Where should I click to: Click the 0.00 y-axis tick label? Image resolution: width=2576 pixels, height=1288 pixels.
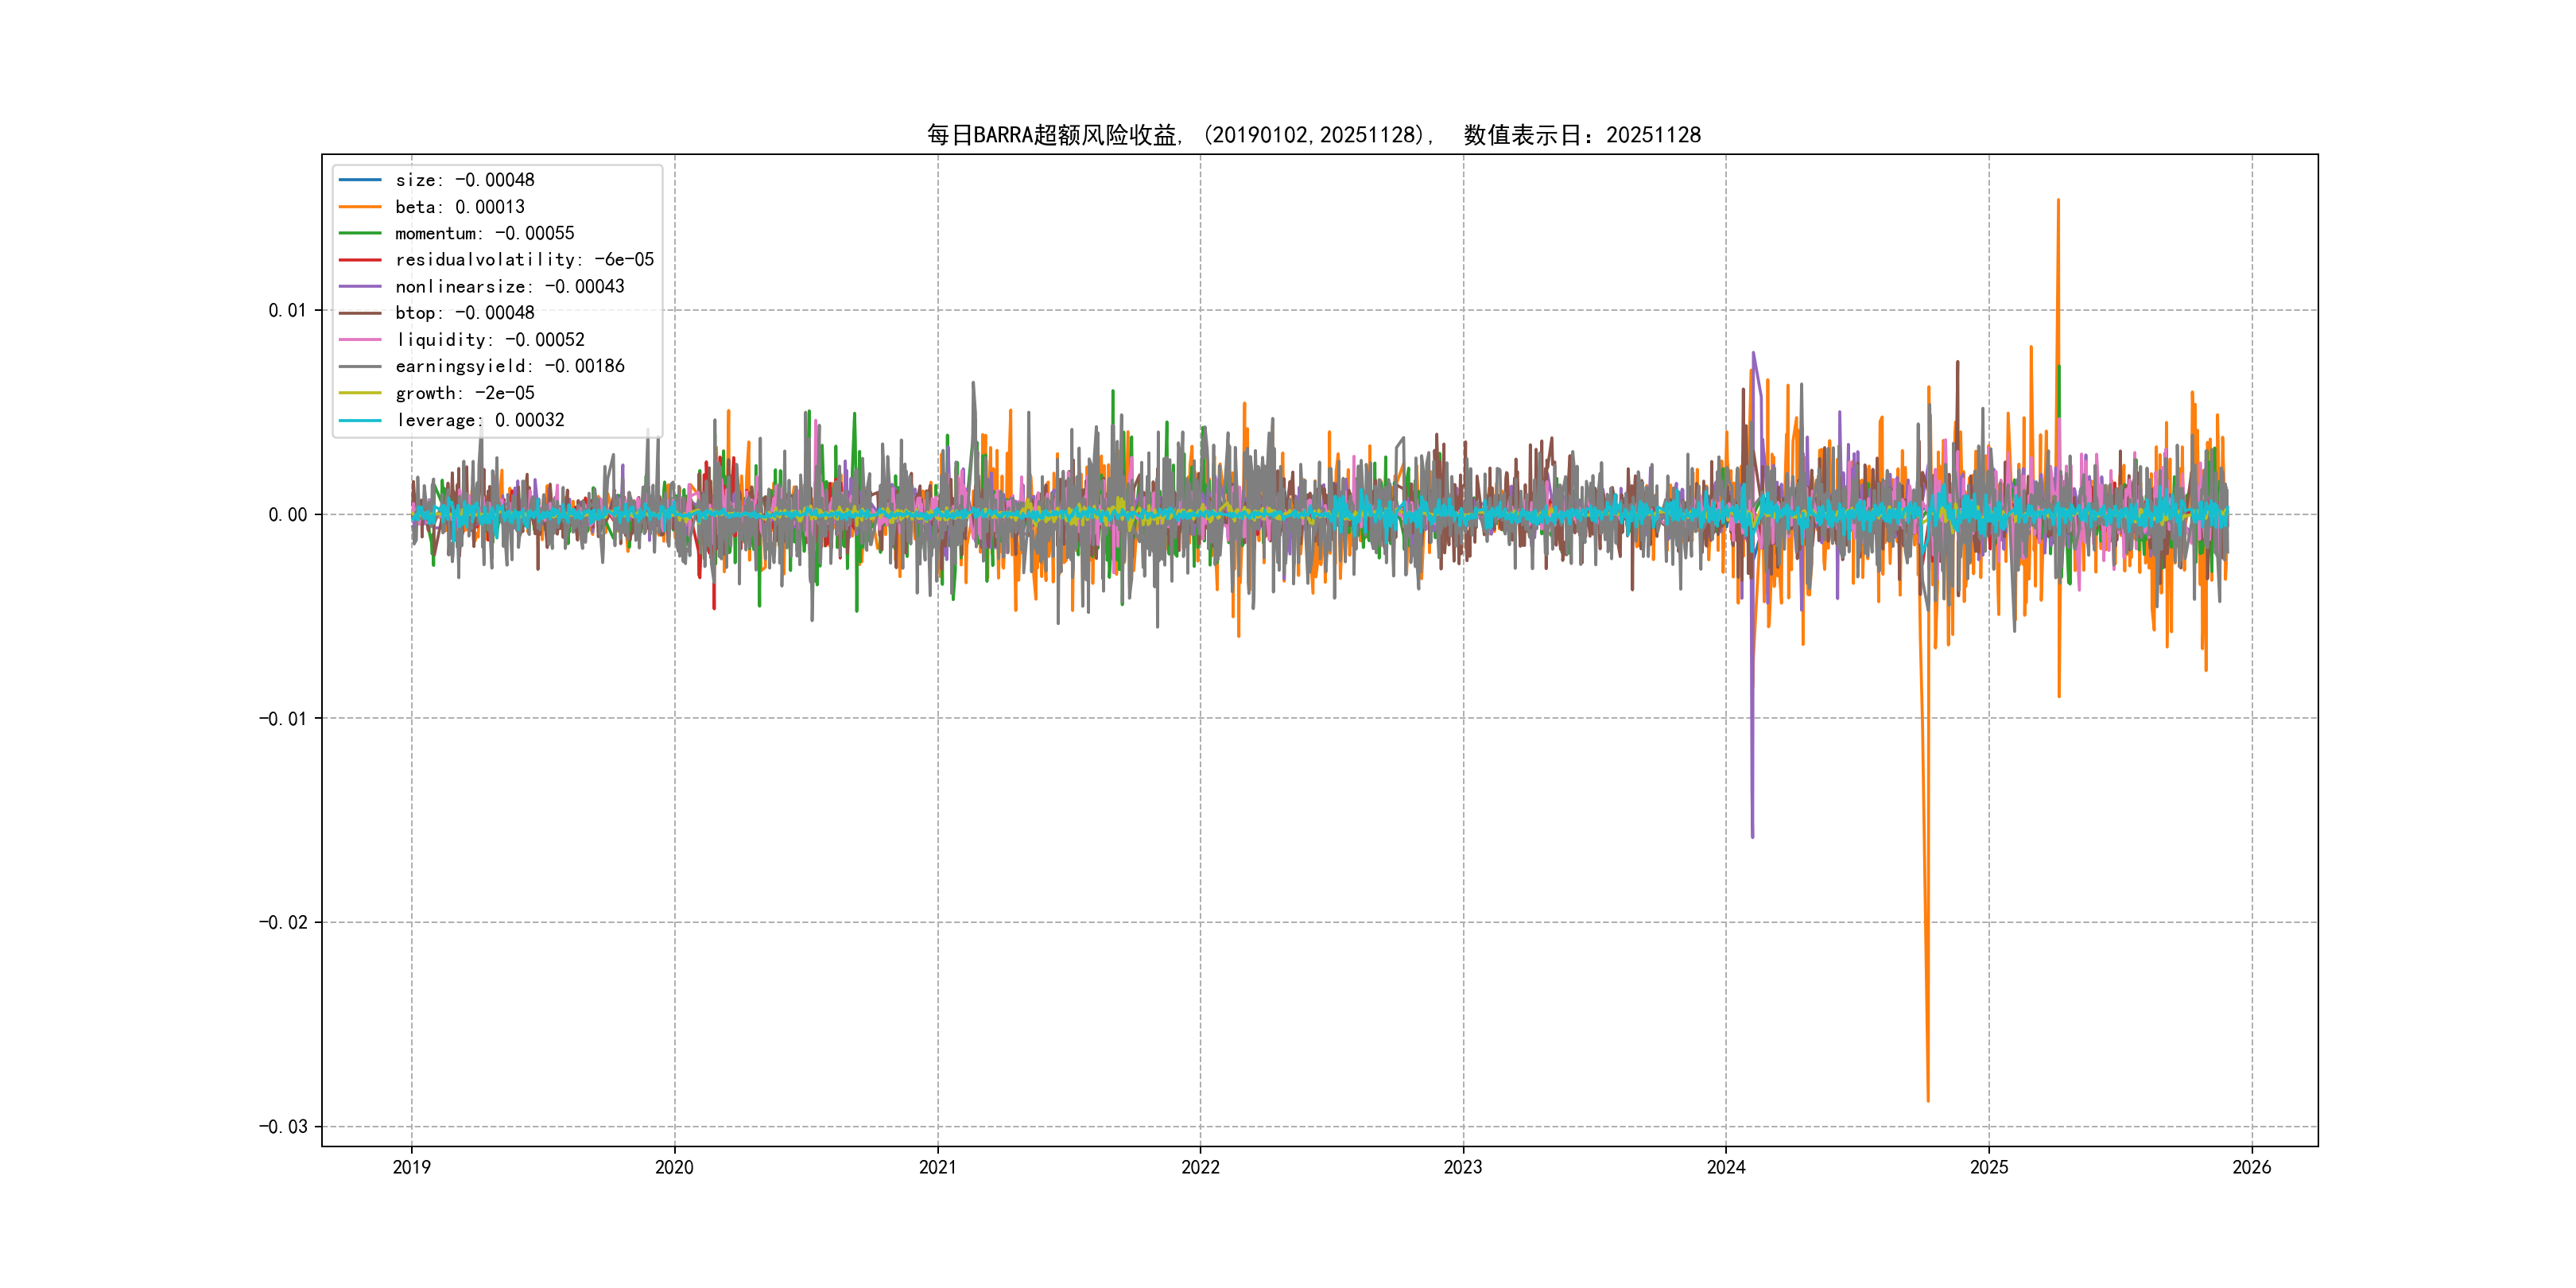click(x=287, y=514)
